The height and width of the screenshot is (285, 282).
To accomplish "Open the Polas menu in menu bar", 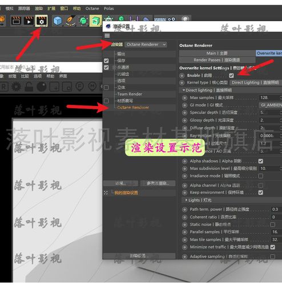I will 108,9.
